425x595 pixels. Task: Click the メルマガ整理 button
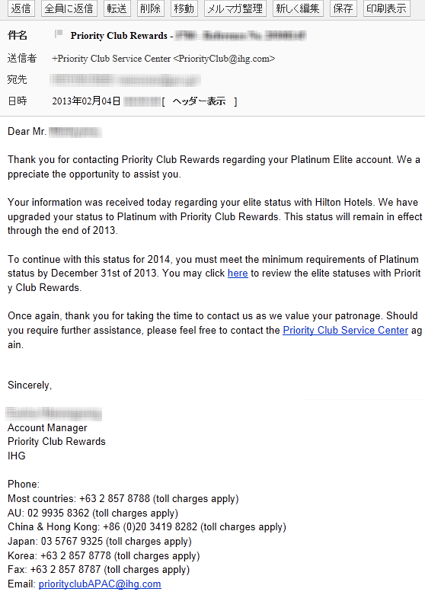tap(235, 8)
